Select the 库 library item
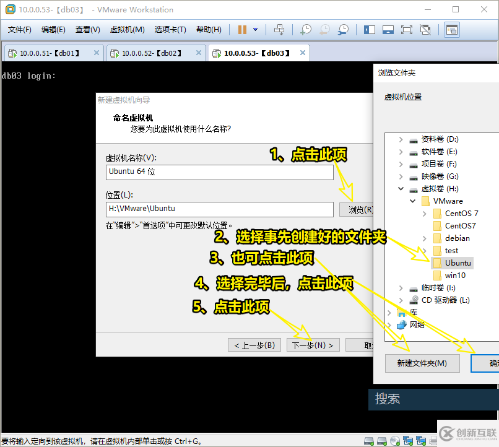Screen dimensions: 499x447 click(x=407, y=313)
